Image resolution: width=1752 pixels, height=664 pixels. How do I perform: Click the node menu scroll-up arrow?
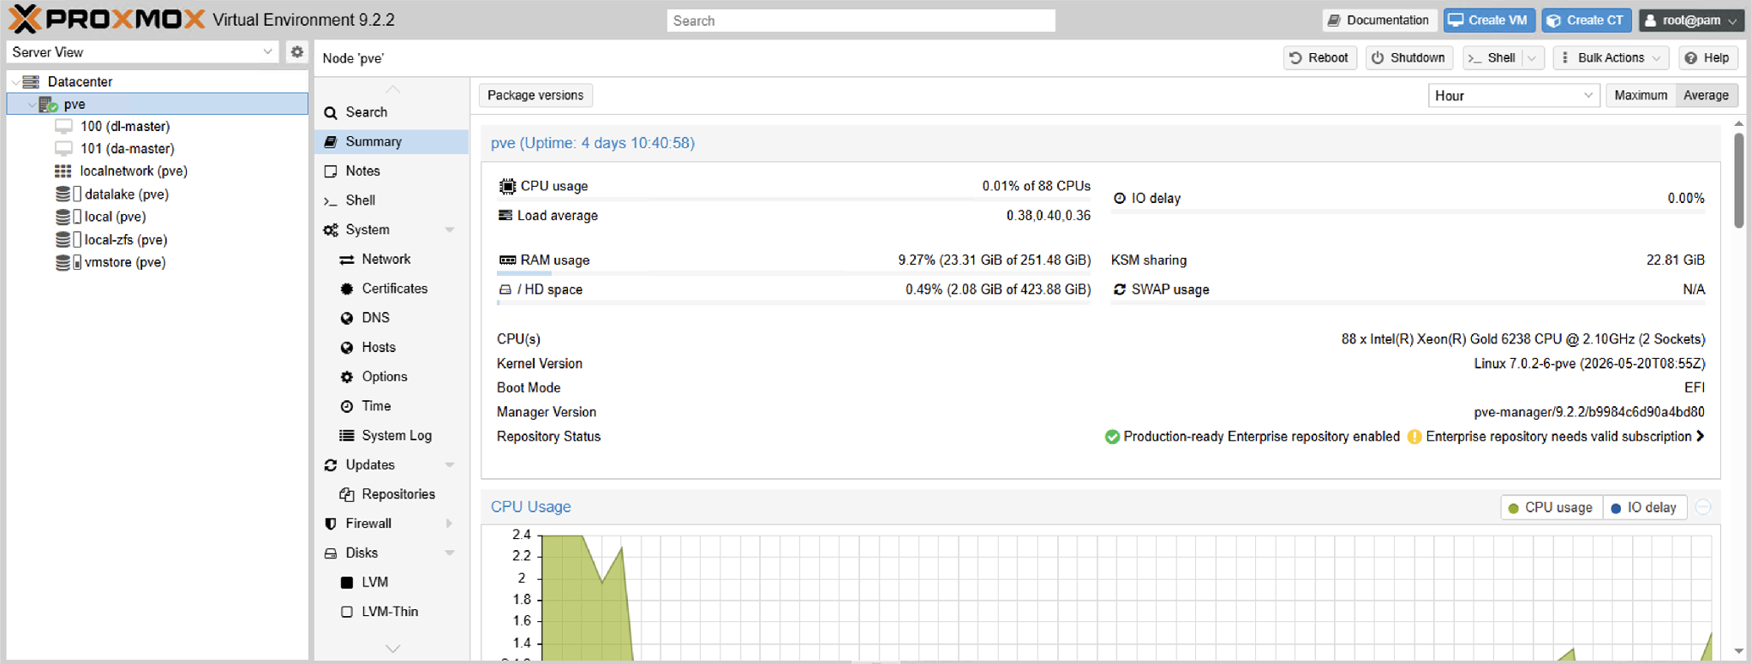click(392, 89)
